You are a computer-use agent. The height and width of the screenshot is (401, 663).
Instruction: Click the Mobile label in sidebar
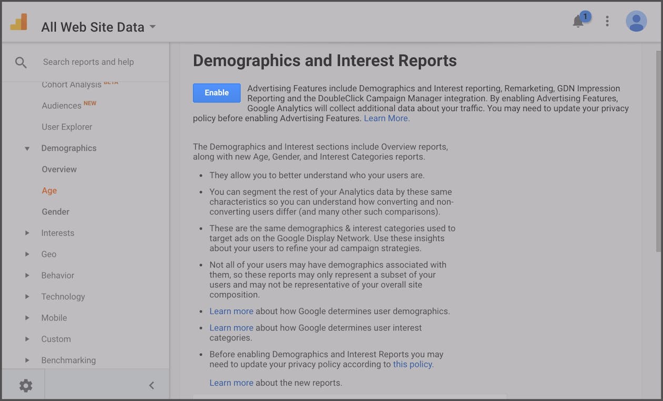(54, 318)
